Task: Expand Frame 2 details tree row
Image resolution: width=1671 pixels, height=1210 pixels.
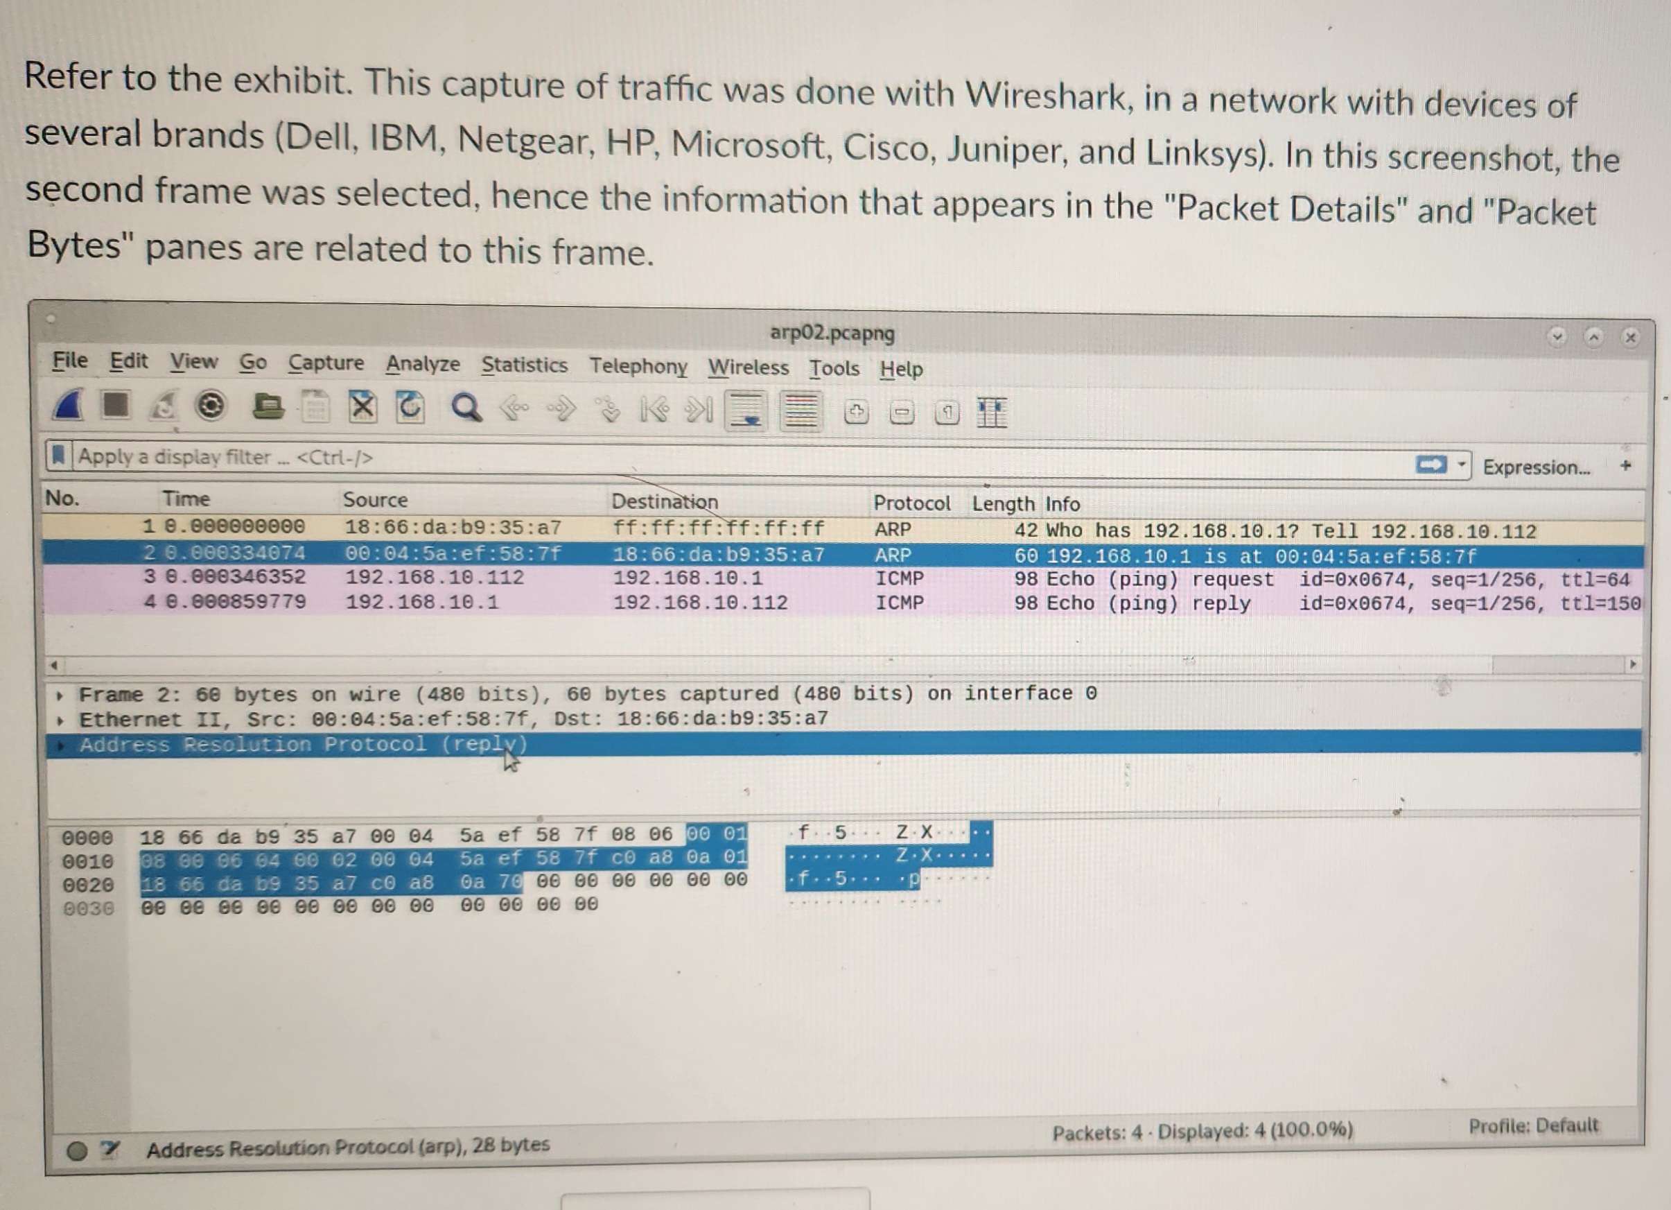Action: [x=60, y=695]
